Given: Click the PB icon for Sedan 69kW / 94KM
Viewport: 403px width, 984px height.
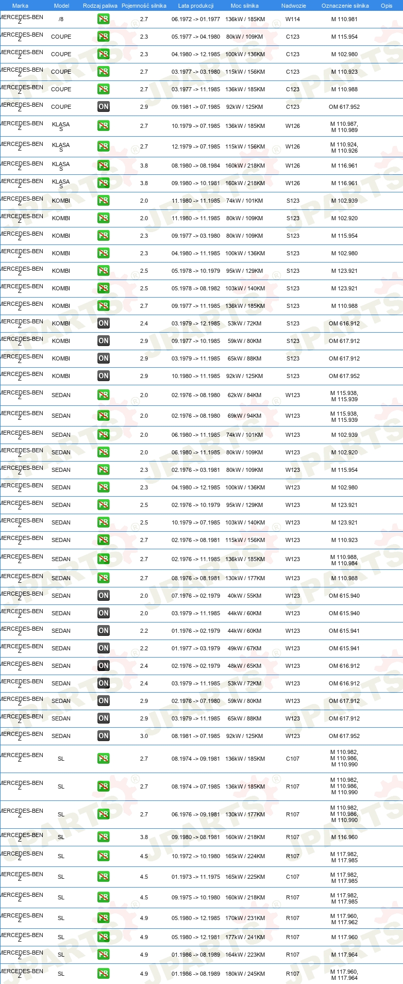Looking at the screenshot, I should pos(104,416).
